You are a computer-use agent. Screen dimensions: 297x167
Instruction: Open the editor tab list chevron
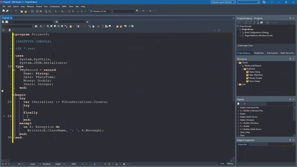[233, 18]
